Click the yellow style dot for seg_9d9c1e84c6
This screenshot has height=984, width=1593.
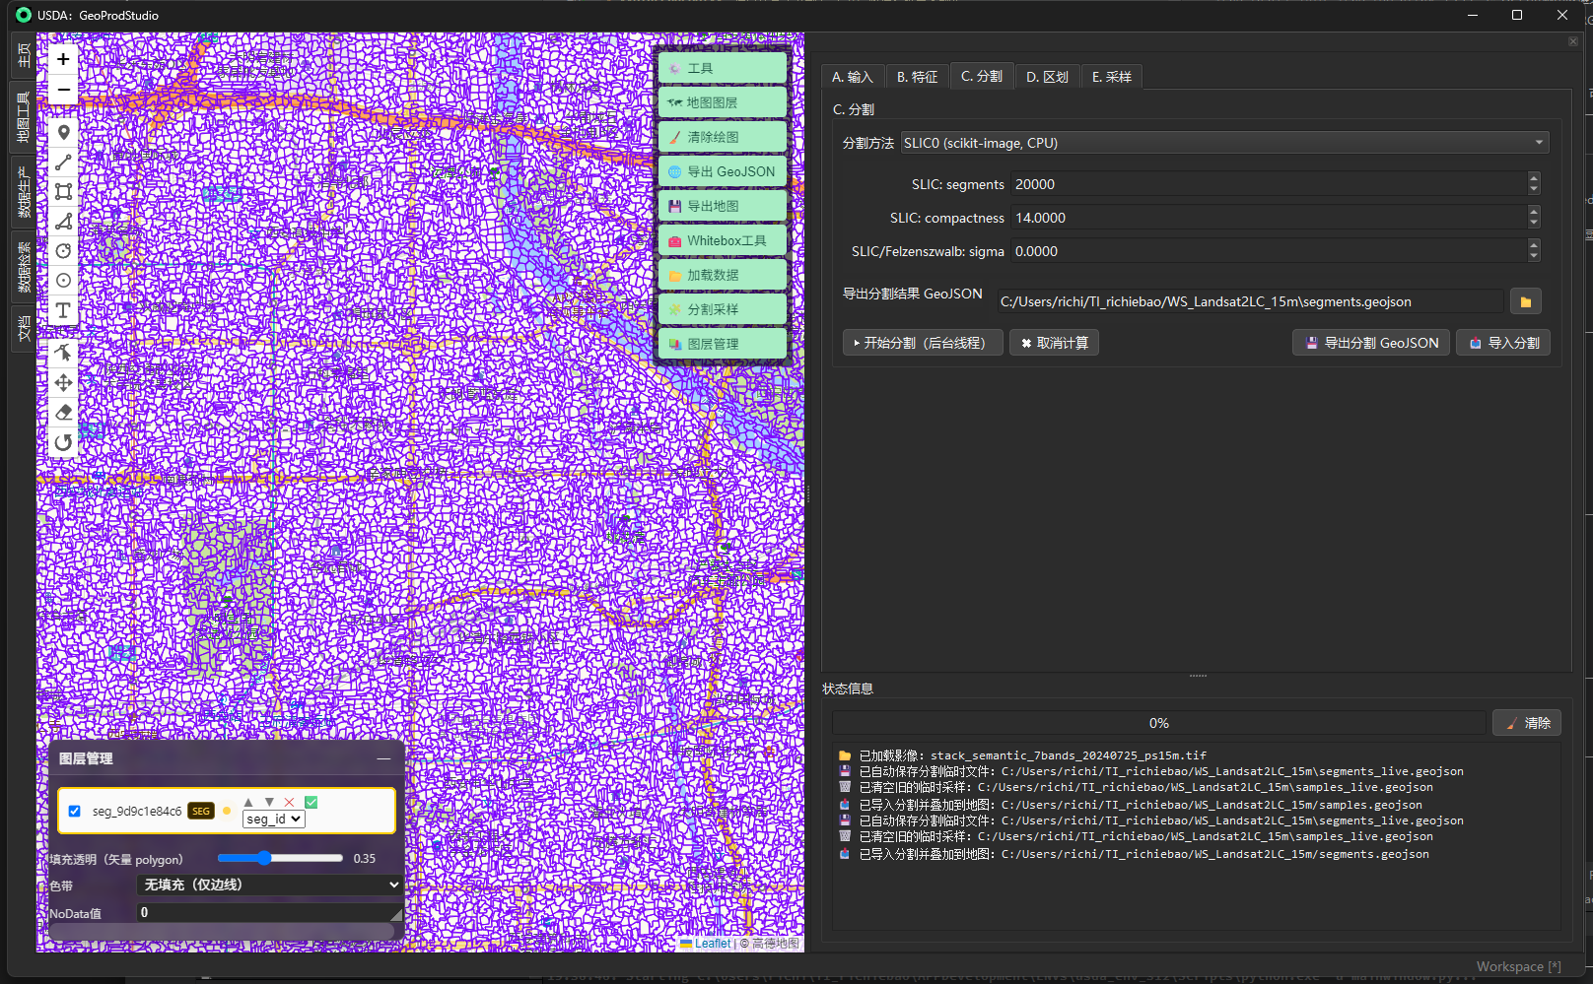pyautogui.click(x=227, y=811)
